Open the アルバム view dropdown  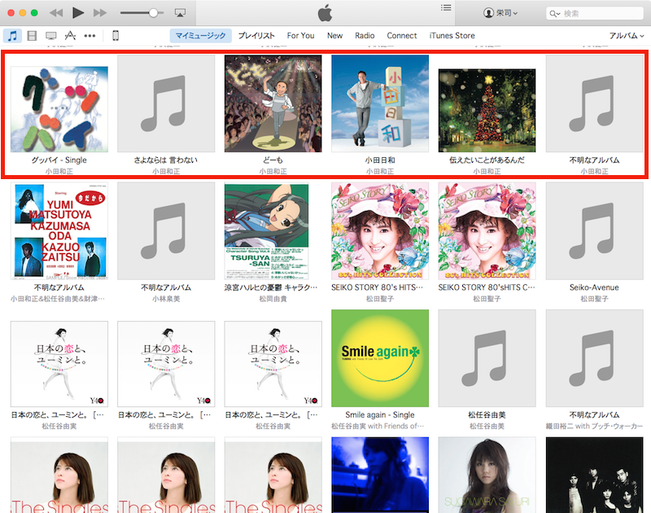pos(626,36)
